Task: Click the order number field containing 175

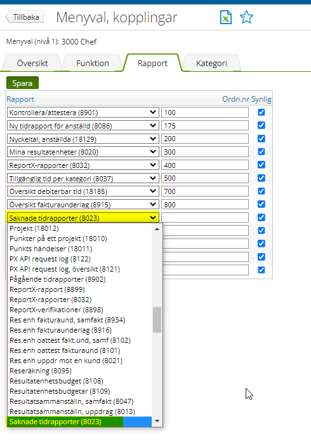Action: pos(205,126)
